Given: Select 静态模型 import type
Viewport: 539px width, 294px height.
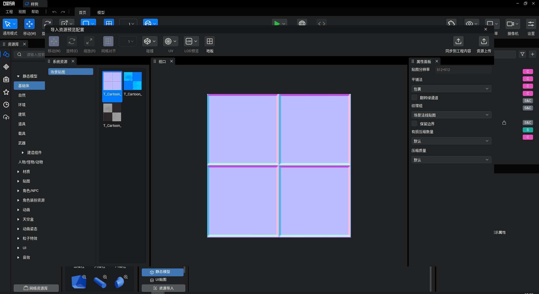Looking at the screenshot, I should coord(163,272).
